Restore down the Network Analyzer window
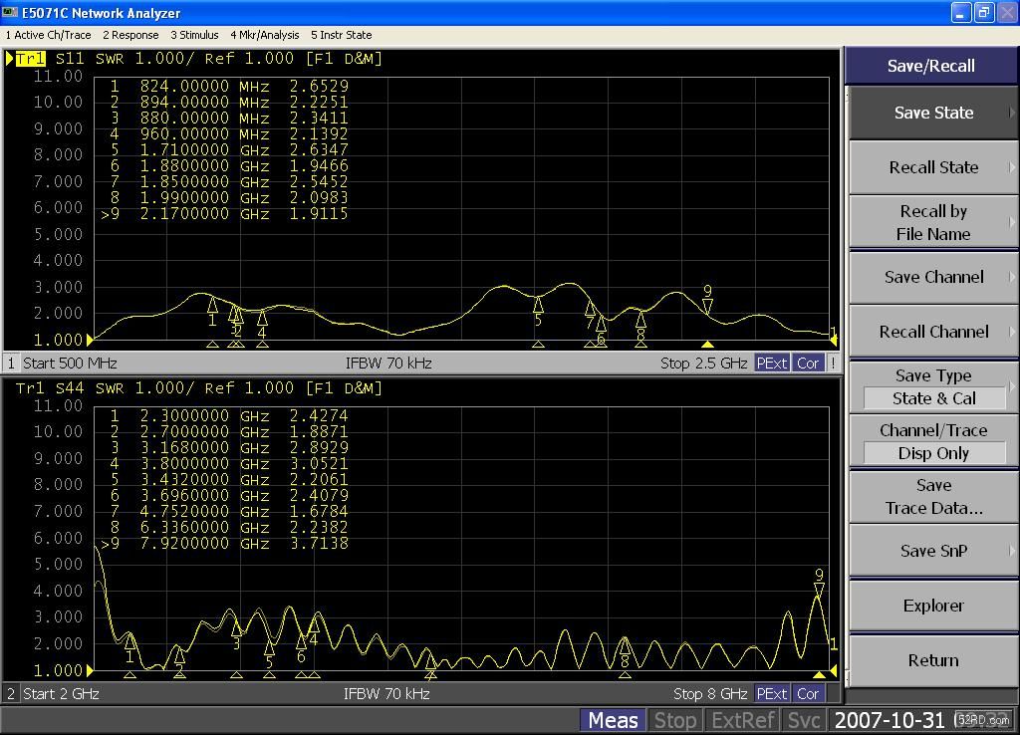 click(983, 12)
